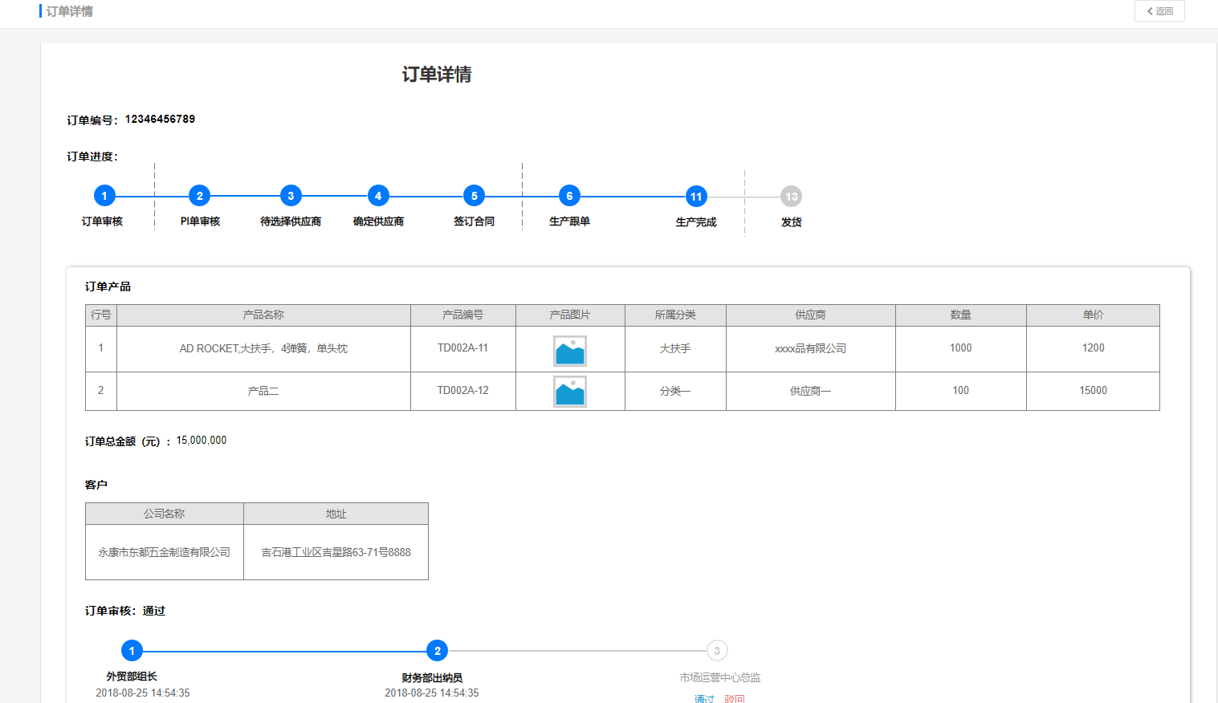Screen dimensions: 1218x703
Task: Open product image thumbnail for TD002A-12
Action: (570, 392)
